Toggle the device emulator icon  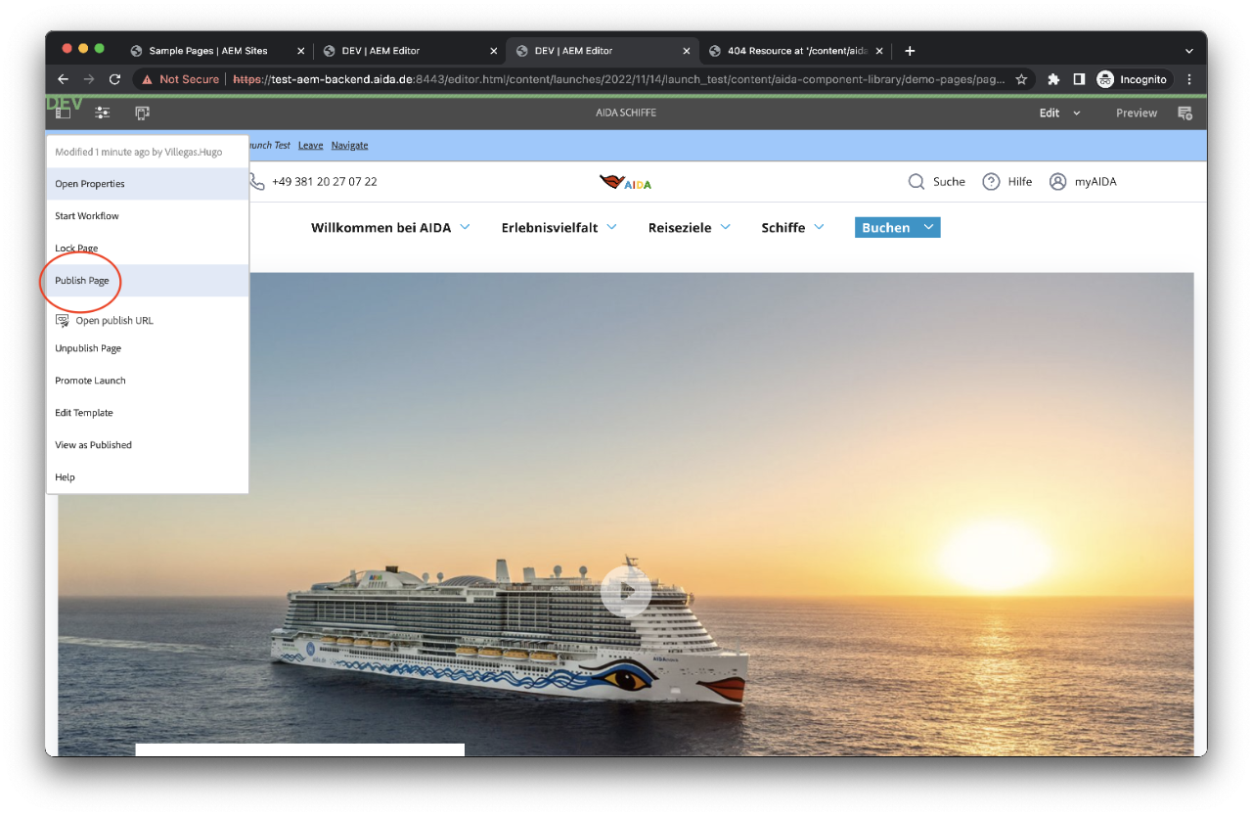142,113
